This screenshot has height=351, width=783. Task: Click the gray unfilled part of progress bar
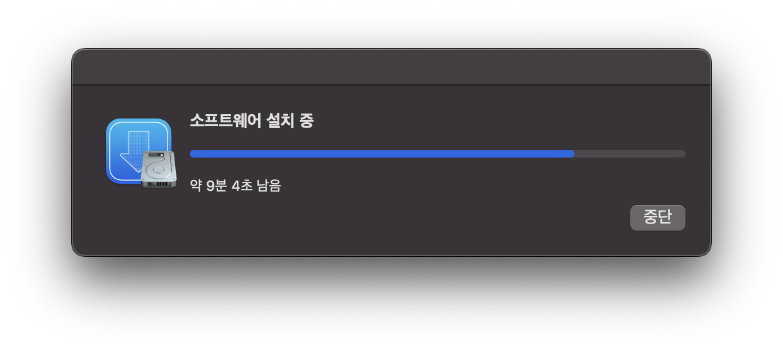point(630,154)
